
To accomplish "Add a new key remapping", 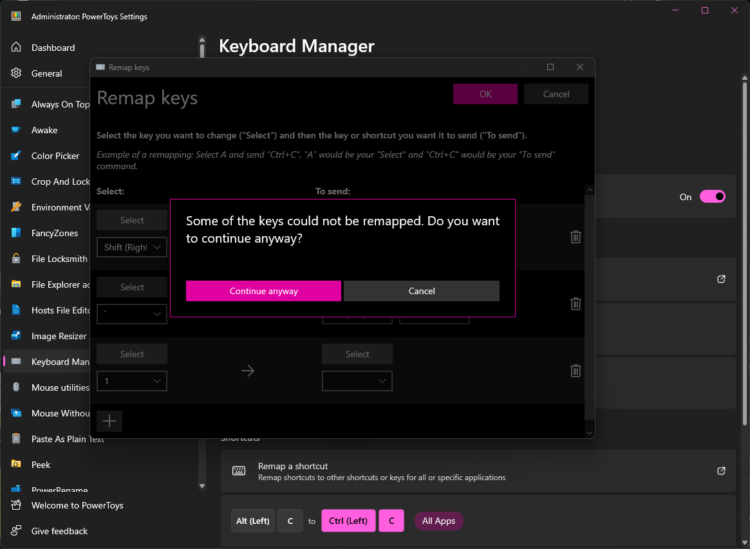I will point(109,421).
